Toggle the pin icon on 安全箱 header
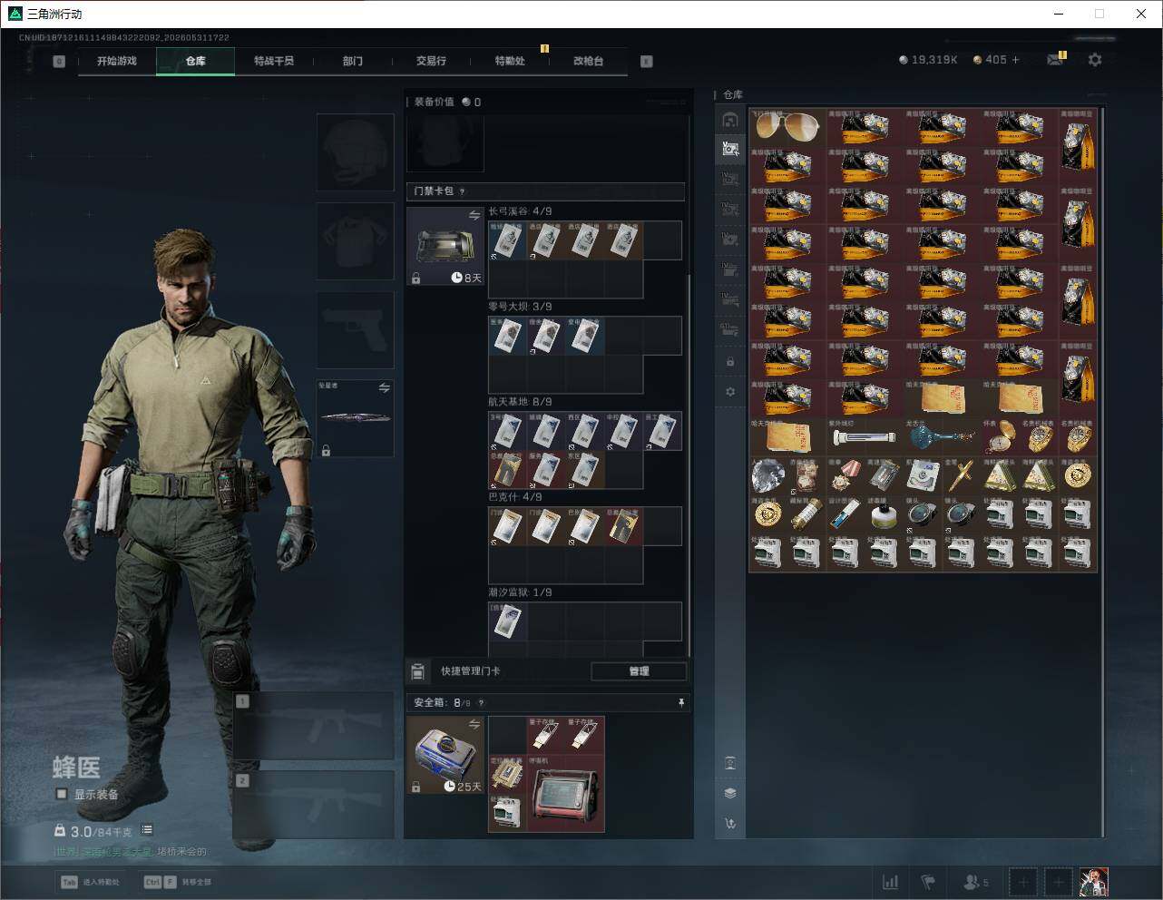Image resolution: width=1163 pixels, height=900 pixels. point(680,703)
